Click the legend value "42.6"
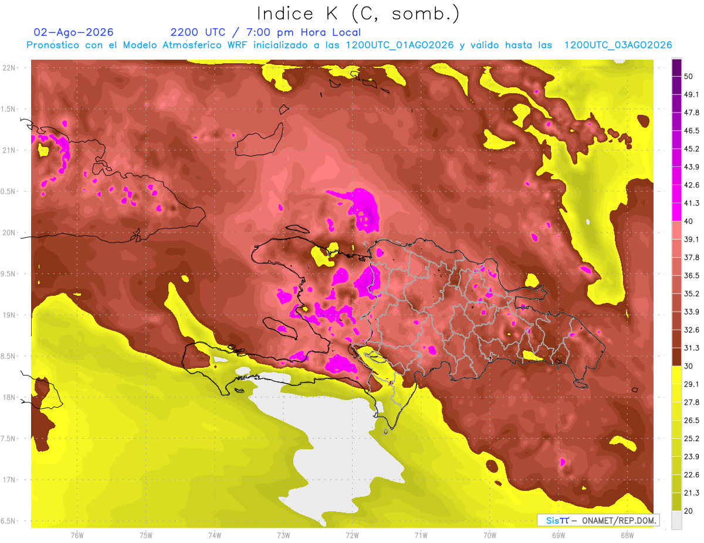Viewport: 704px width, 543px height. [x=691, y=185]
